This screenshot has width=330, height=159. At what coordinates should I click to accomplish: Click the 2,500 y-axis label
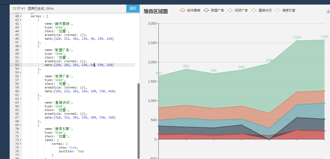[x=152, y=43]
